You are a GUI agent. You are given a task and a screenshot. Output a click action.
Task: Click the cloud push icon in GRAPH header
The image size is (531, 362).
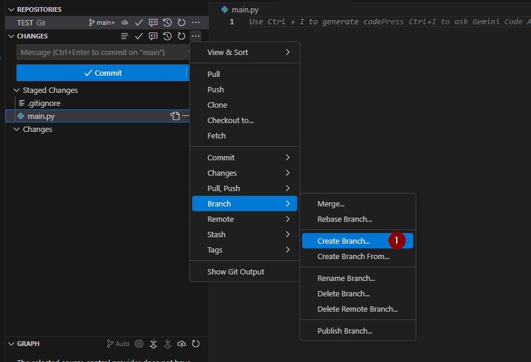coord(182,344)
